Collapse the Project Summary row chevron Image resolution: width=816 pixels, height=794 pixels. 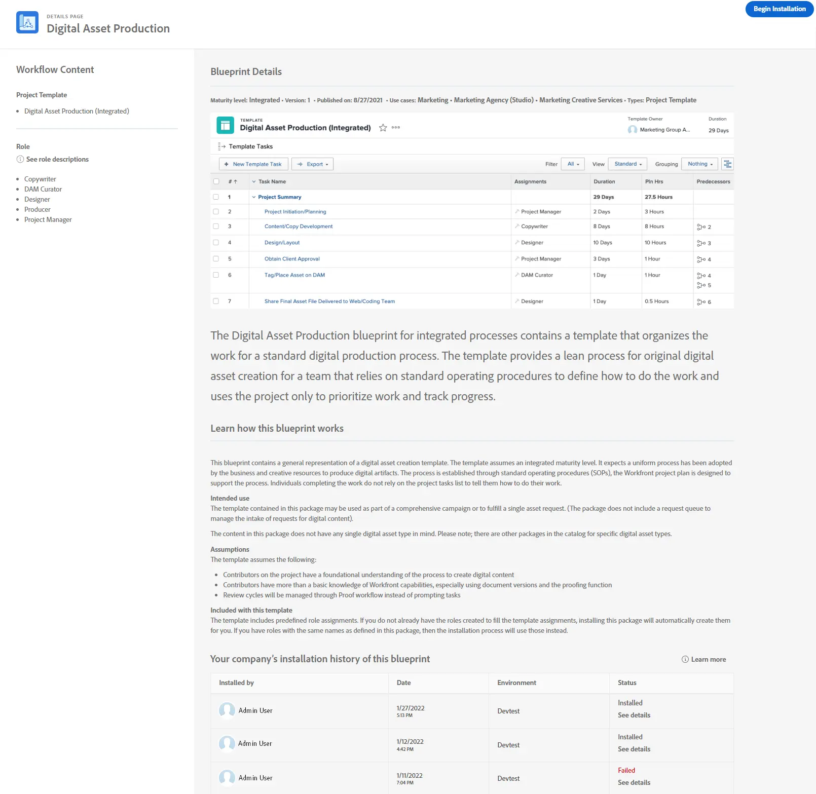tap(254, 197)
